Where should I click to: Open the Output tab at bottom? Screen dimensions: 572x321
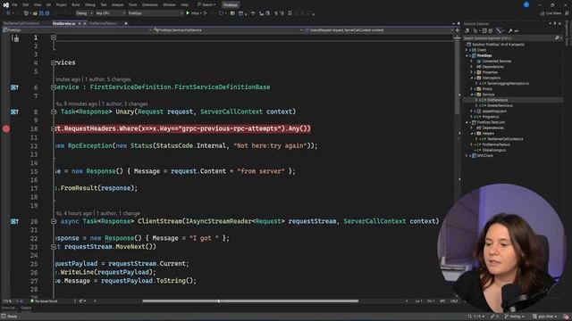[26, 308]
